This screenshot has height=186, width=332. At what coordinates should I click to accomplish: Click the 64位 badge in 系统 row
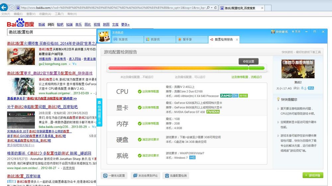(x=192, y=157)
